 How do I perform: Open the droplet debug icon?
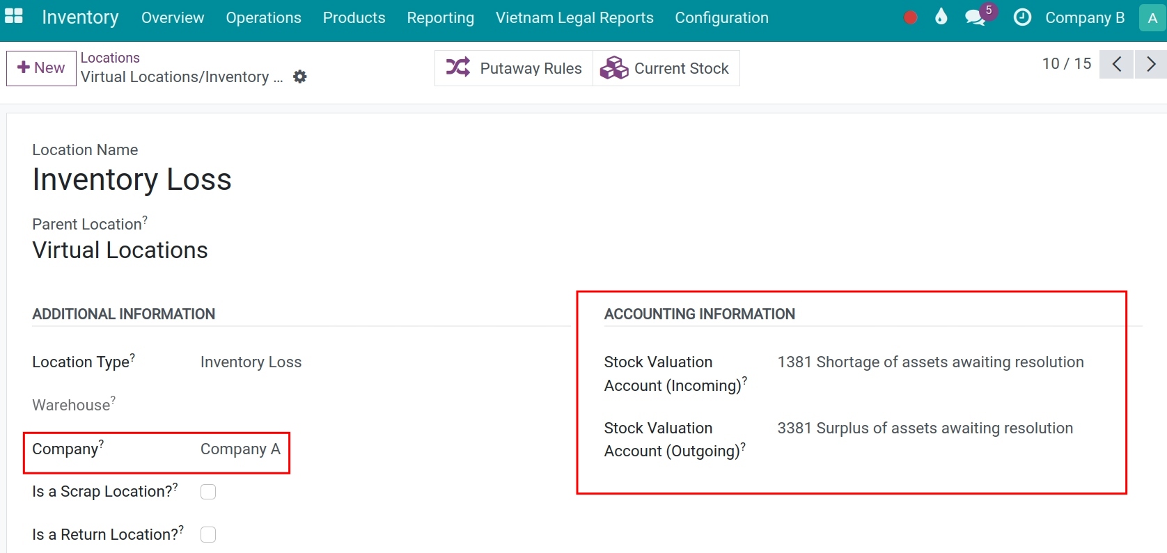pos(941,17)
